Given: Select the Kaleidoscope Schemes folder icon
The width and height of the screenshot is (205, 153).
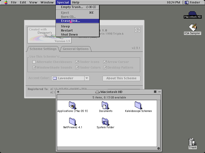Looking at the screenshot, I should pos(138,105).
